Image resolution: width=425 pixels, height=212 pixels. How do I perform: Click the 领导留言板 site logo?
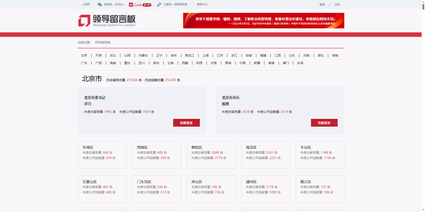point(107,20)
